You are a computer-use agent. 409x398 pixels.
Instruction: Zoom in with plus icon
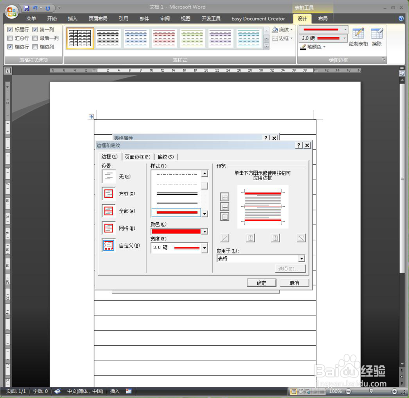394,391
